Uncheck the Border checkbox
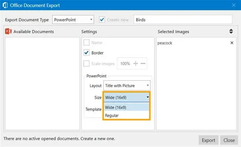 (x=87, y=53)
